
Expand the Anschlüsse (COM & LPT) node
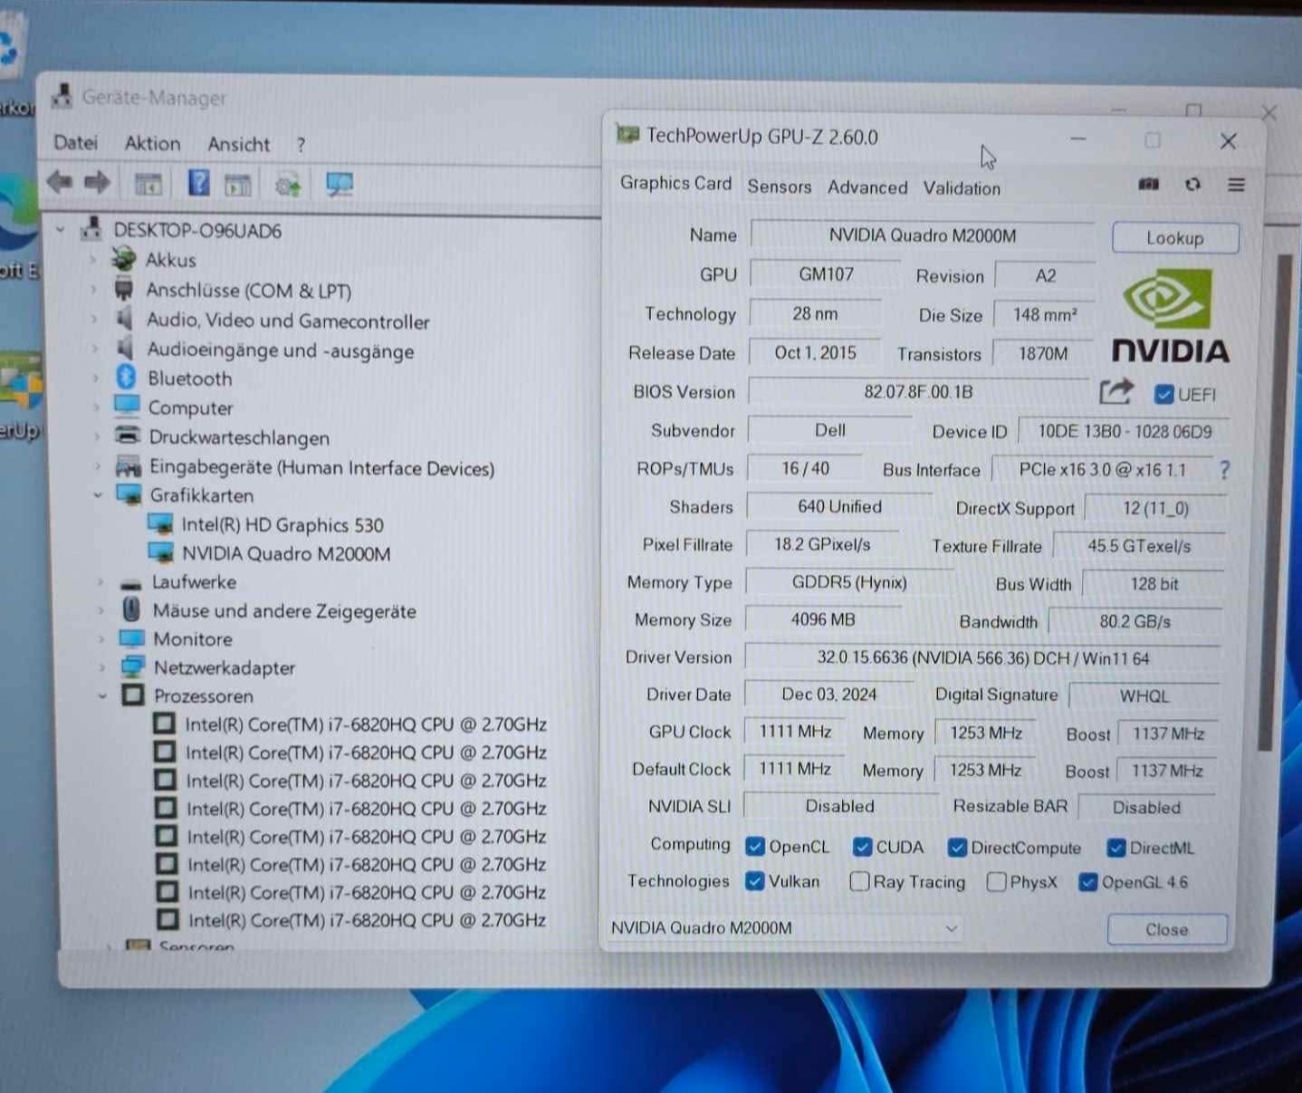point(93,290)
